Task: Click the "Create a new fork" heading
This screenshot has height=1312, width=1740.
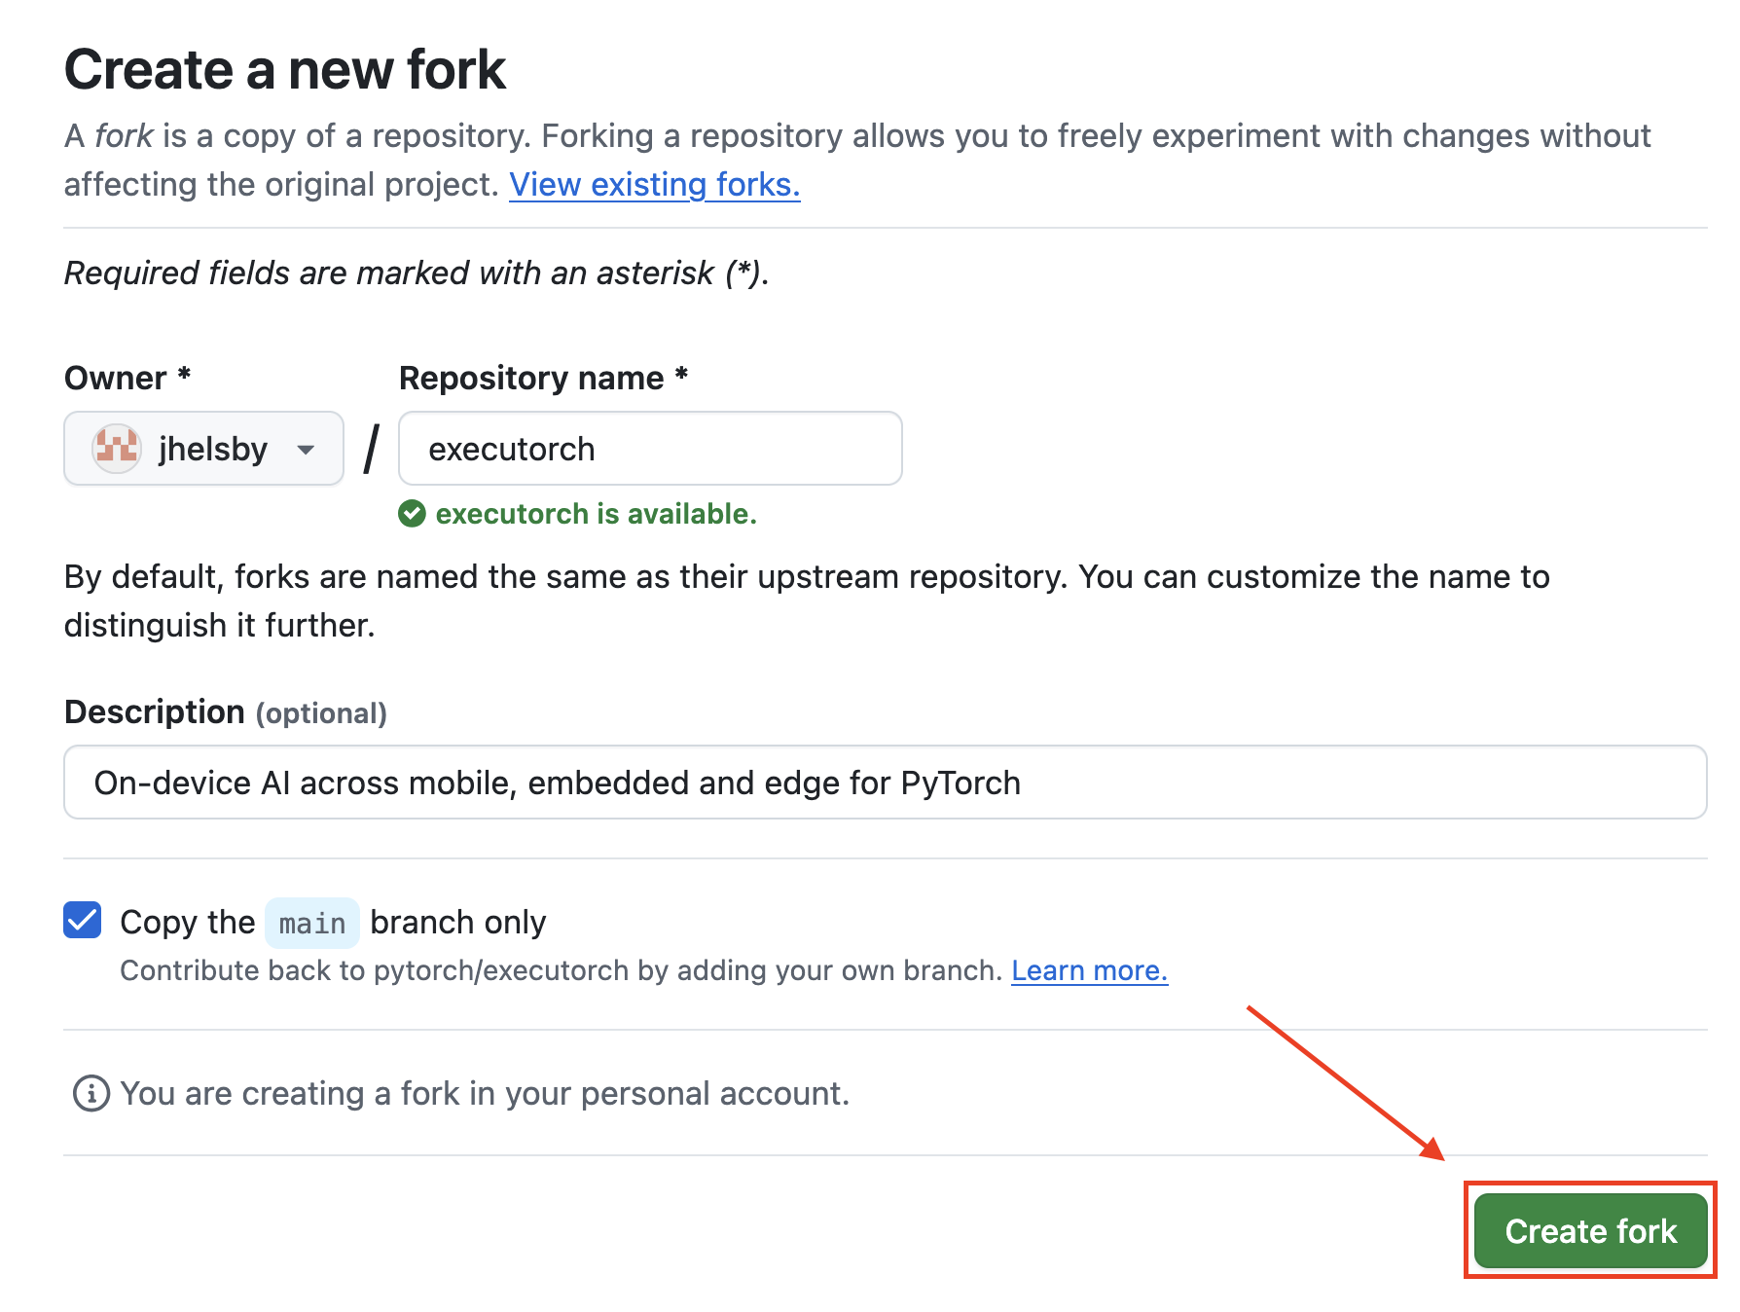Action: (x=285, y=70)
